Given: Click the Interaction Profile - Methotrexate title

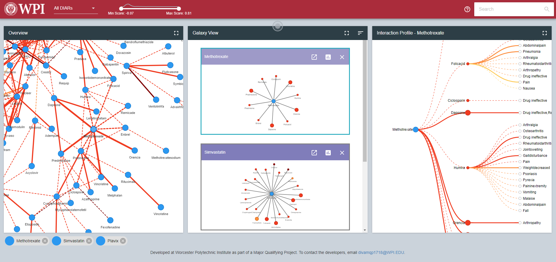Looking at the screenshot, I should click(410, 33).
